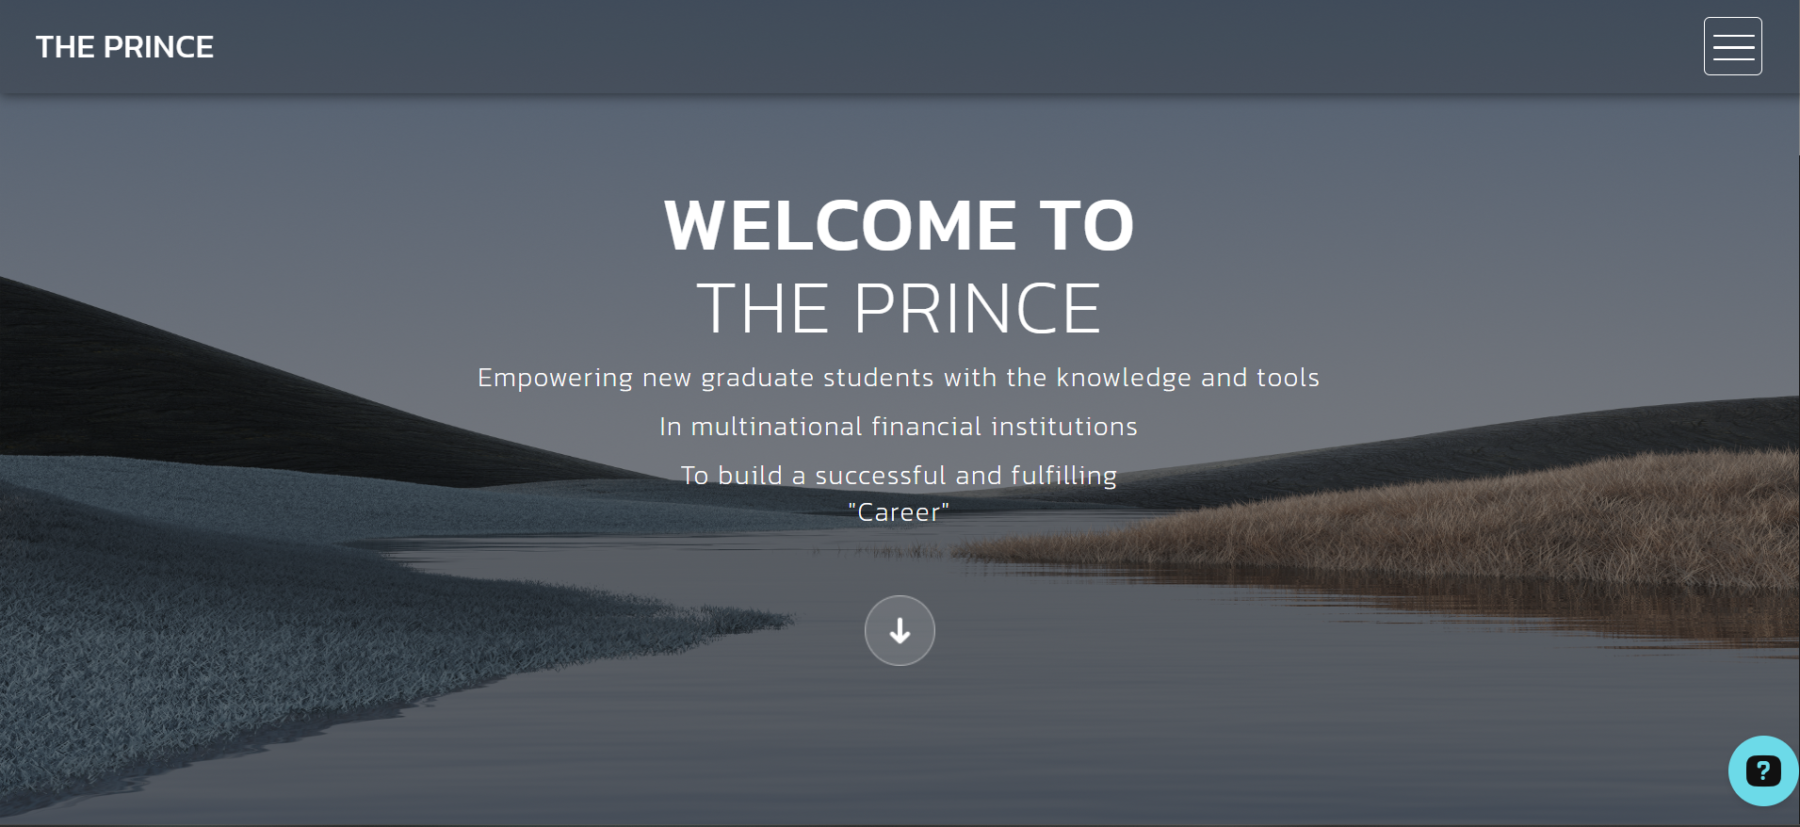Click "To build a successful and fulfilling" text

click(899, 475)
